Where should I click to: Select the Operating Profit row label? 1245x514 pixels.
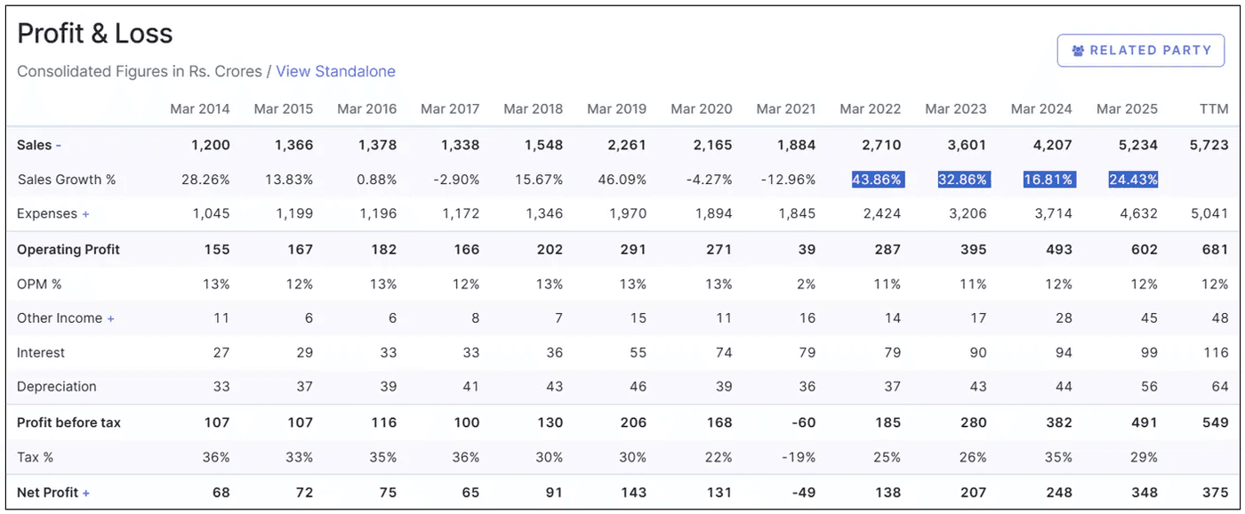(x=68, y=249)
